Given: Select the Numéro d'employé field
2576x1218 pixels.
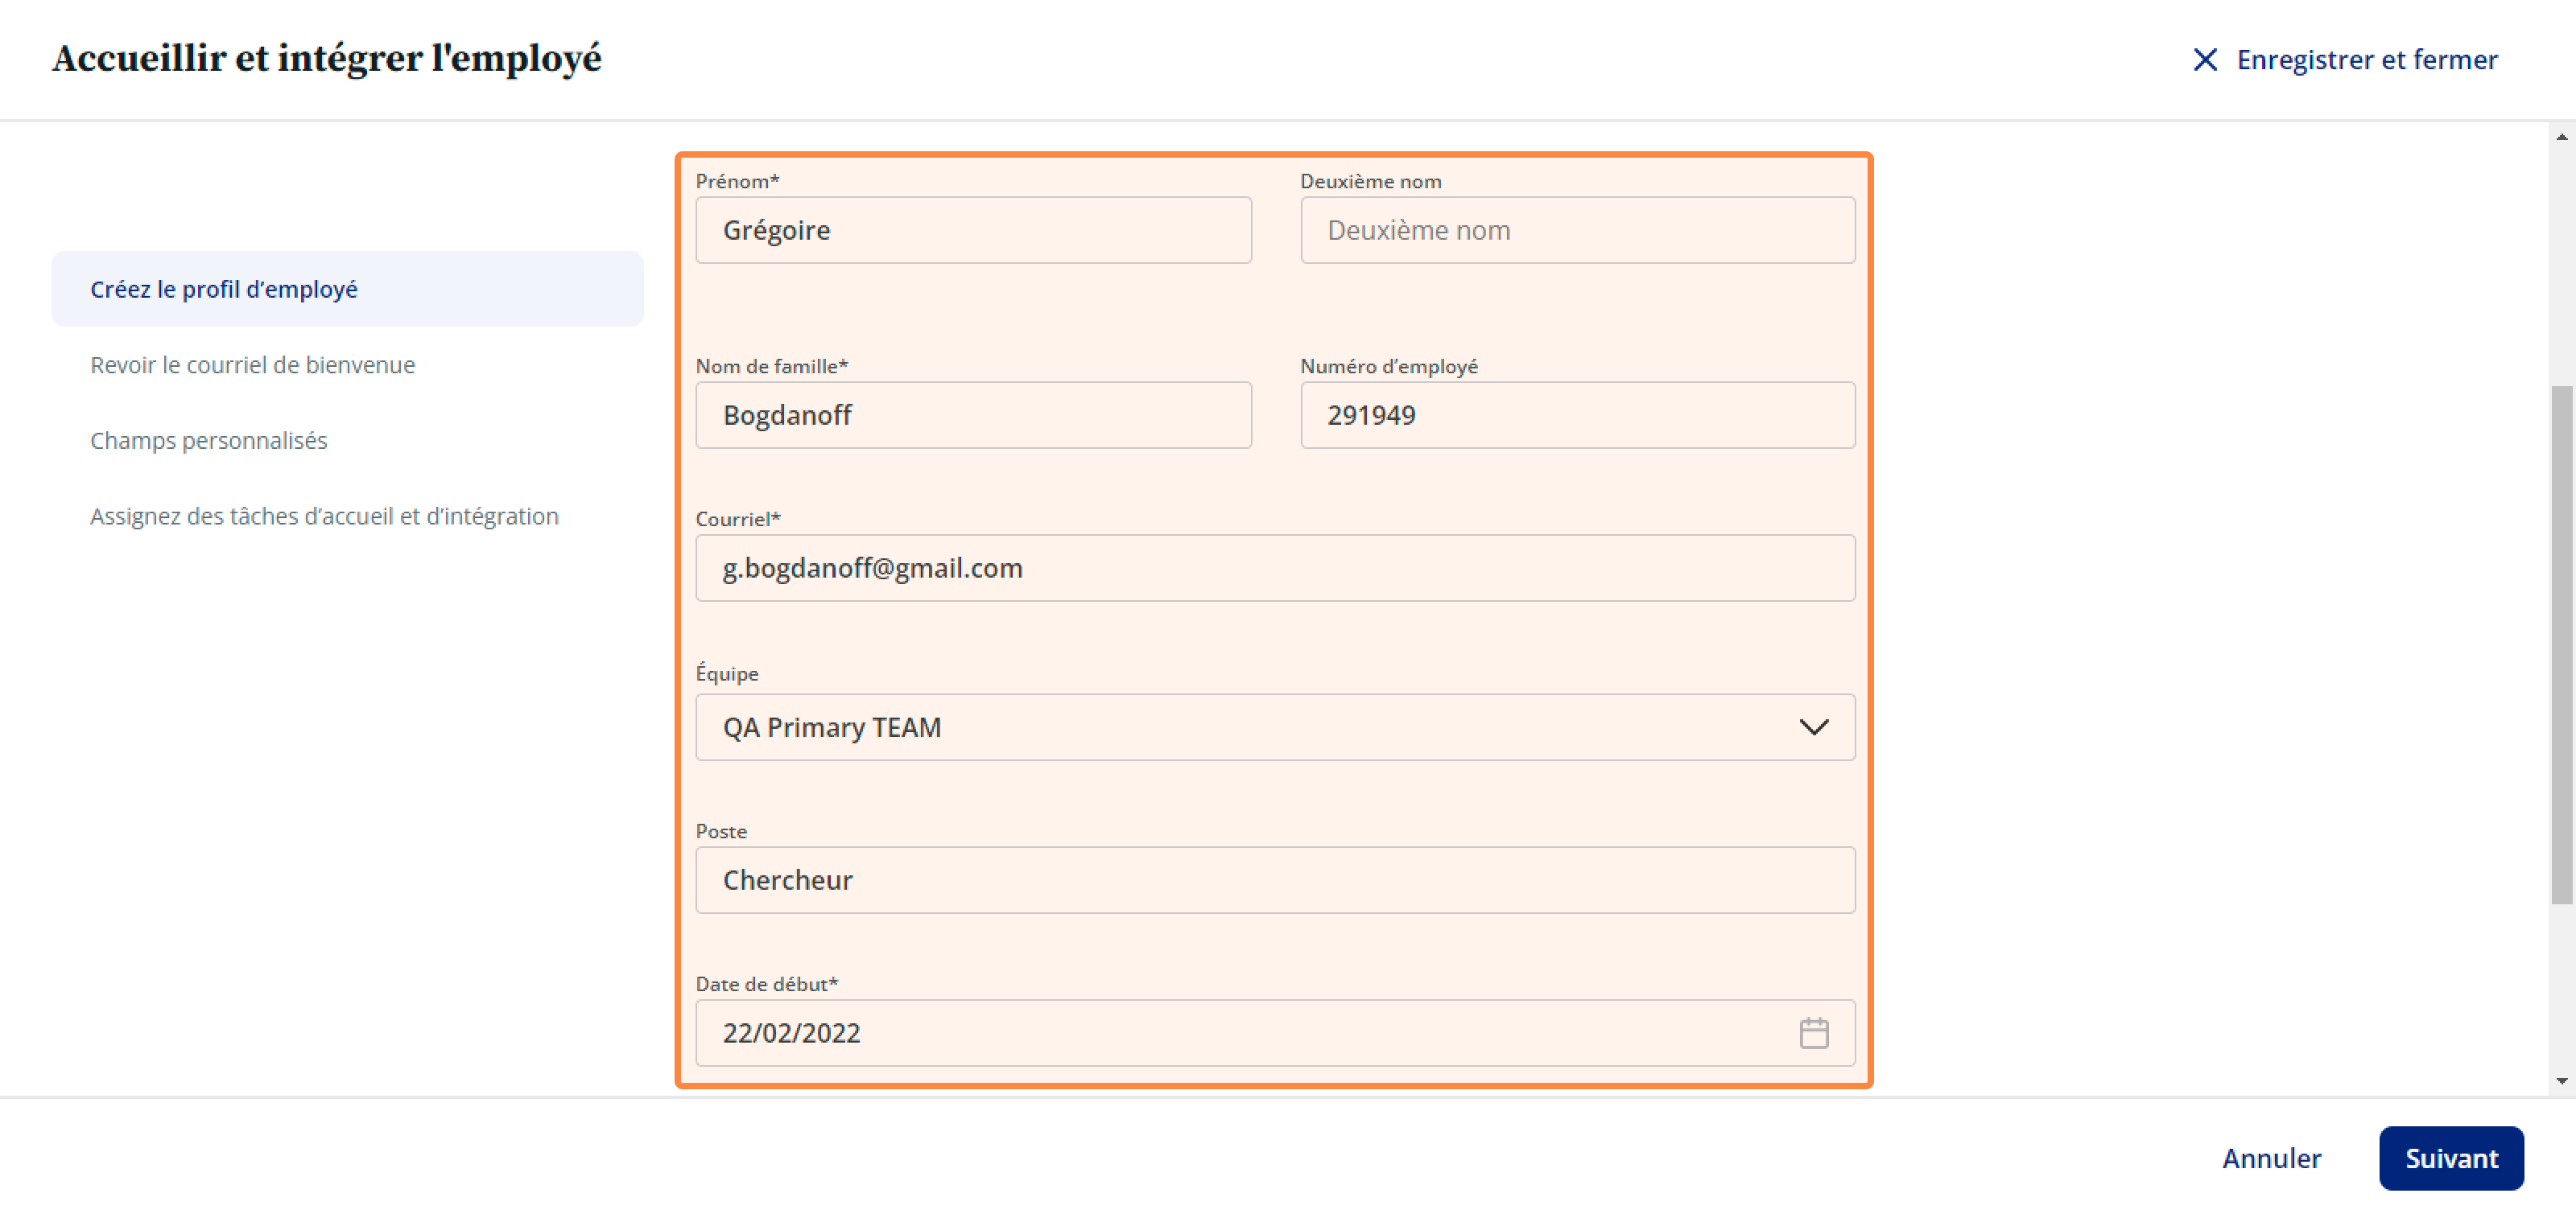Looking at the screenshot, I should coord(1577,414).
